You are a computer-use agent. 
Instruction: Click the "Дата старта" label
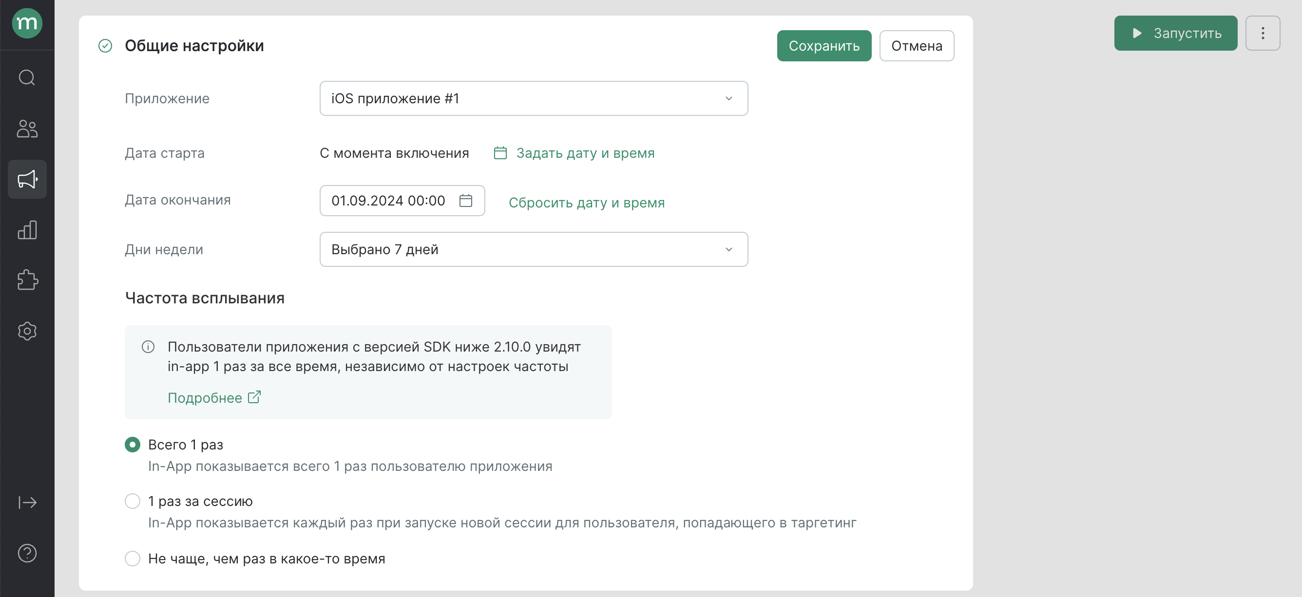pyautogui.click(x=165, y=153)
